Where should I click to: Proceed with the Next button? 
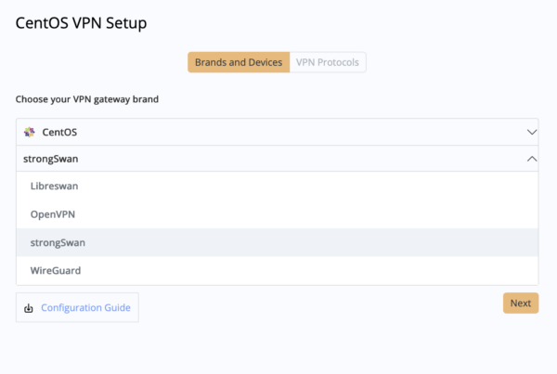[x=521, y=303]
